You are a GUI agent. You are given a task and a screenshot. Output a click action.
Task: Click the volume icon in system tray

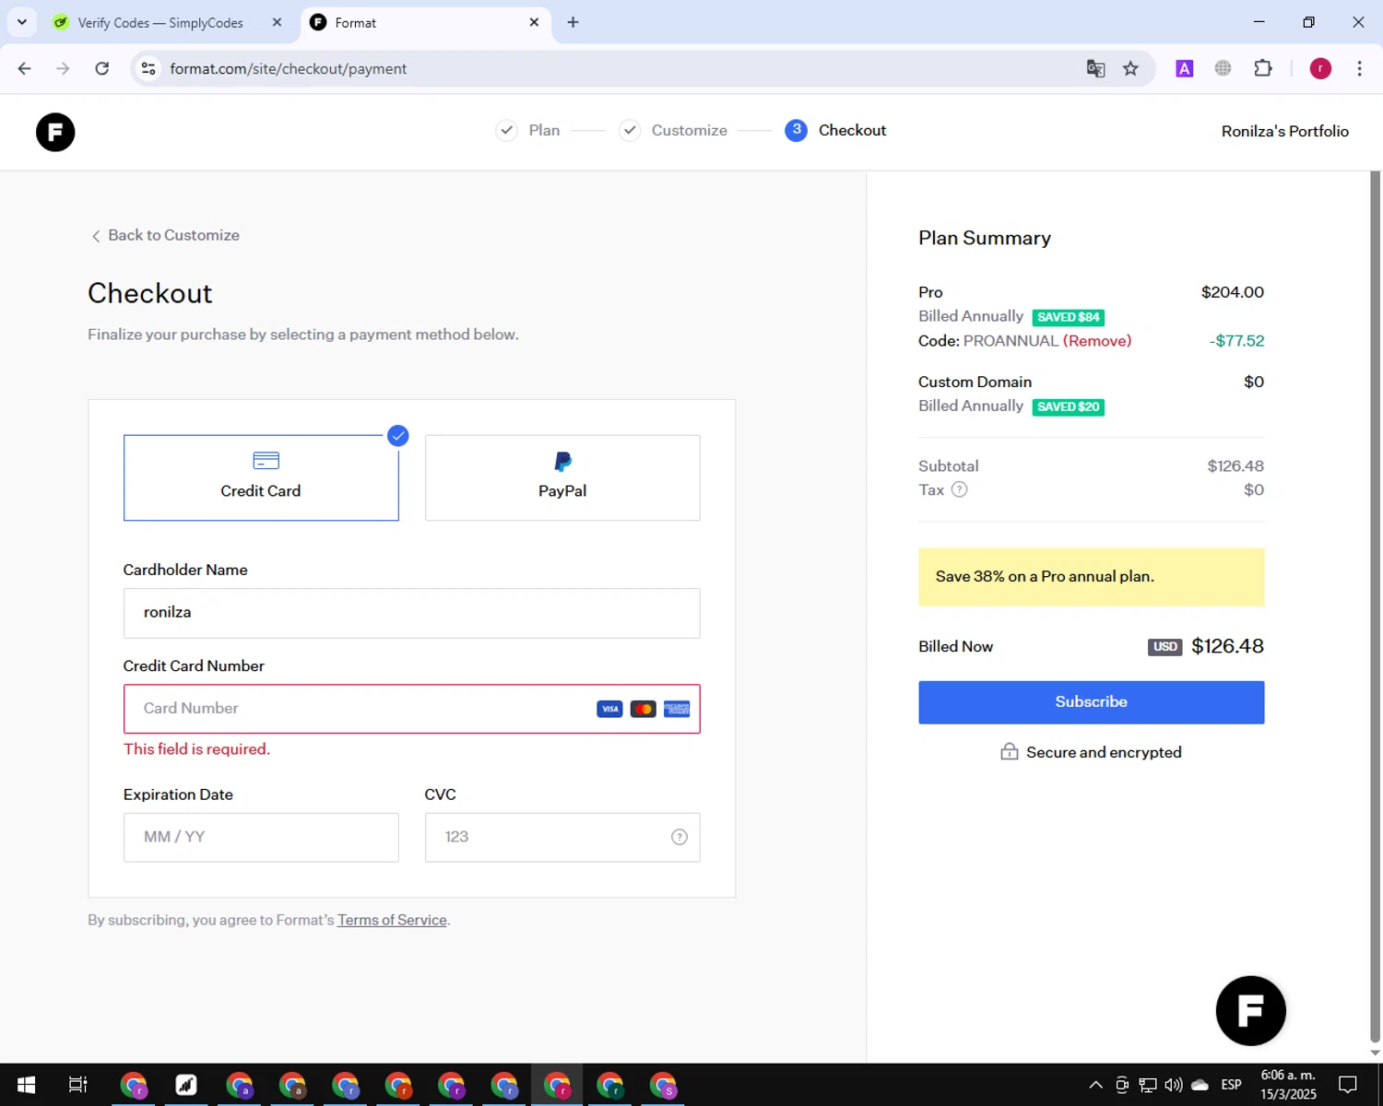1174,1085
